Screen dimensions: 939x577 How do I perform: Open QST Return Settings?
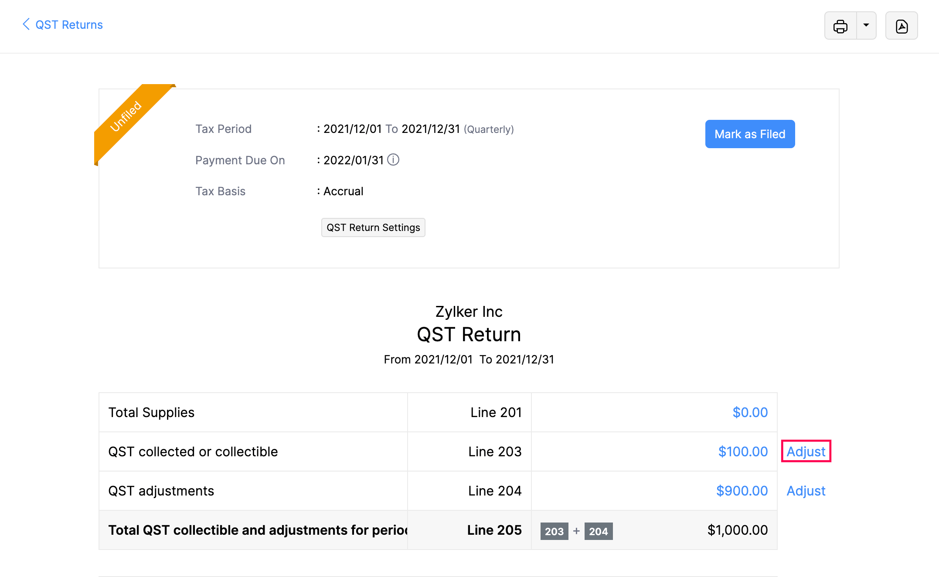373,227
